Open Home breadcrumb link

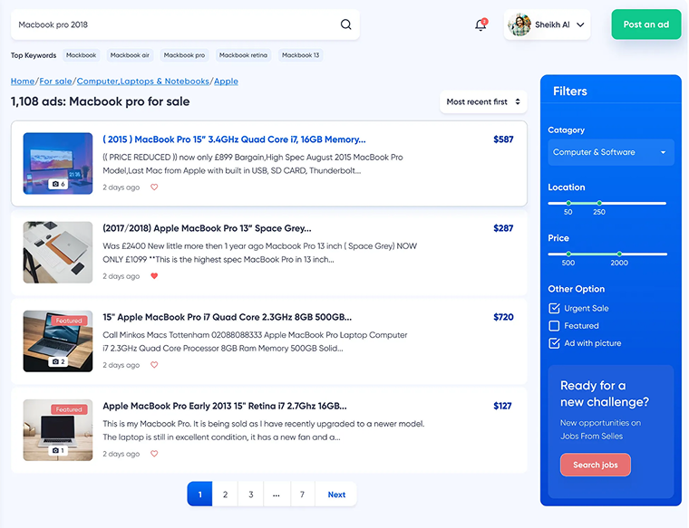[23, 82]
